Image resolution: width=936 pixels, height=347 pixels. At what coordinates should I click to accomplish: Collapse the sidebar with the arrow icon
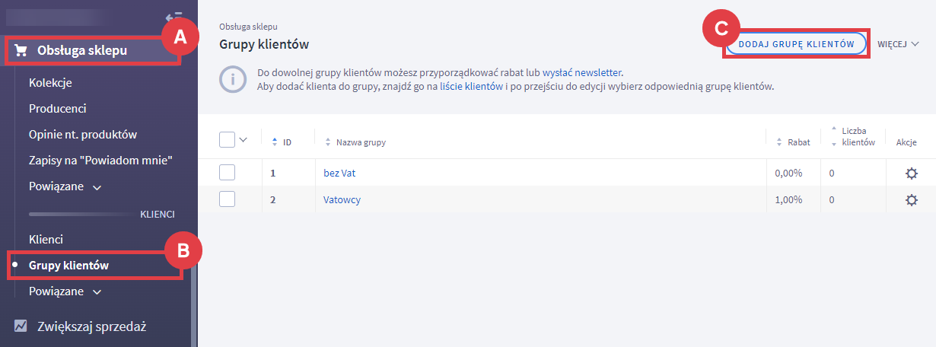pos(174,17)
